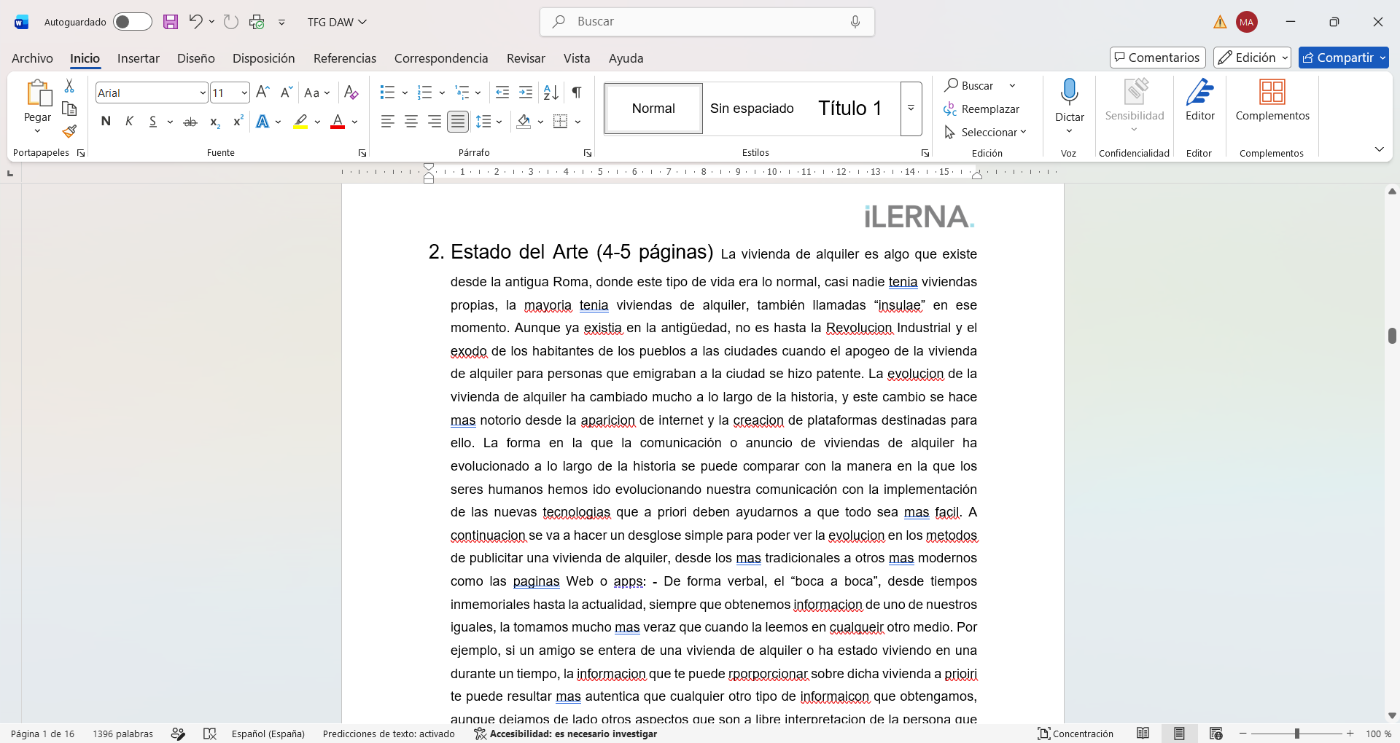Screen dimensions: 1400x743
Task: Click the Format Painter brush icon
Action: [x=69, y=132]
